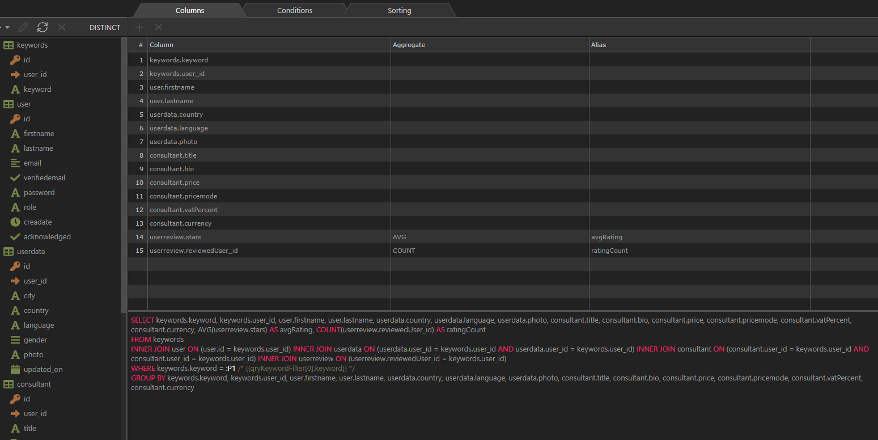This screenshot has width=878, height=440.
Task: Toggle the DISTINCT option
Action: pos(105,27)
